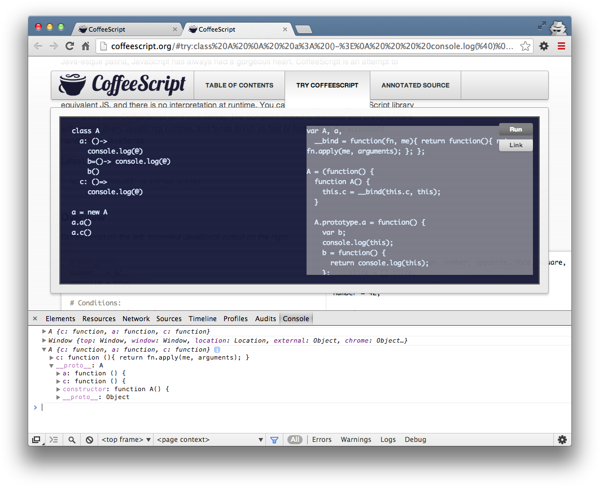The width and height of the screenshot is (599, 486).
Task: Open the extension gear icon in toolbar
Action: [x=544, y=46]
